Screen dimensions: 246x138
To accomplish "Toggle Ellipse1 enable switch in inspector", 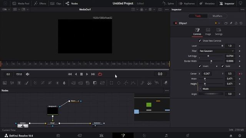I will coord(175,23).
